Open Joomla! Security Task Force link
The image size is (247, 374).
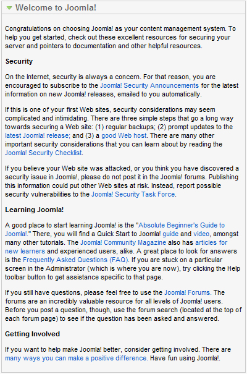click(133, 194)
